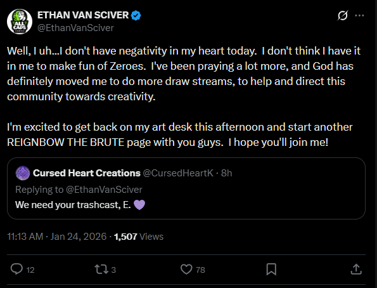Open the three-dot more options menu
This screenshot has height=288, width=377.
[x=359, y=16]
